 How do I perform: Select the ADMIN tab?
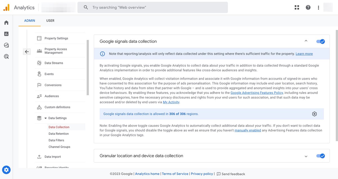29,21
